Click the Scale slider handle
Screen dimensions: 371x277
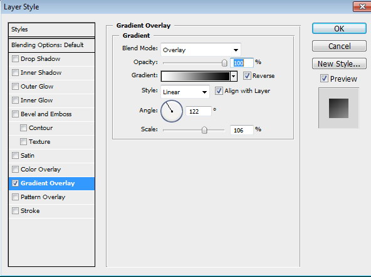204,130
